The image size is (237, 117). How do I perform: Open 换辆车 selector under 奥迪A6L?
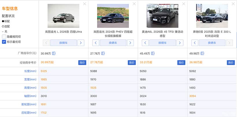163,43
